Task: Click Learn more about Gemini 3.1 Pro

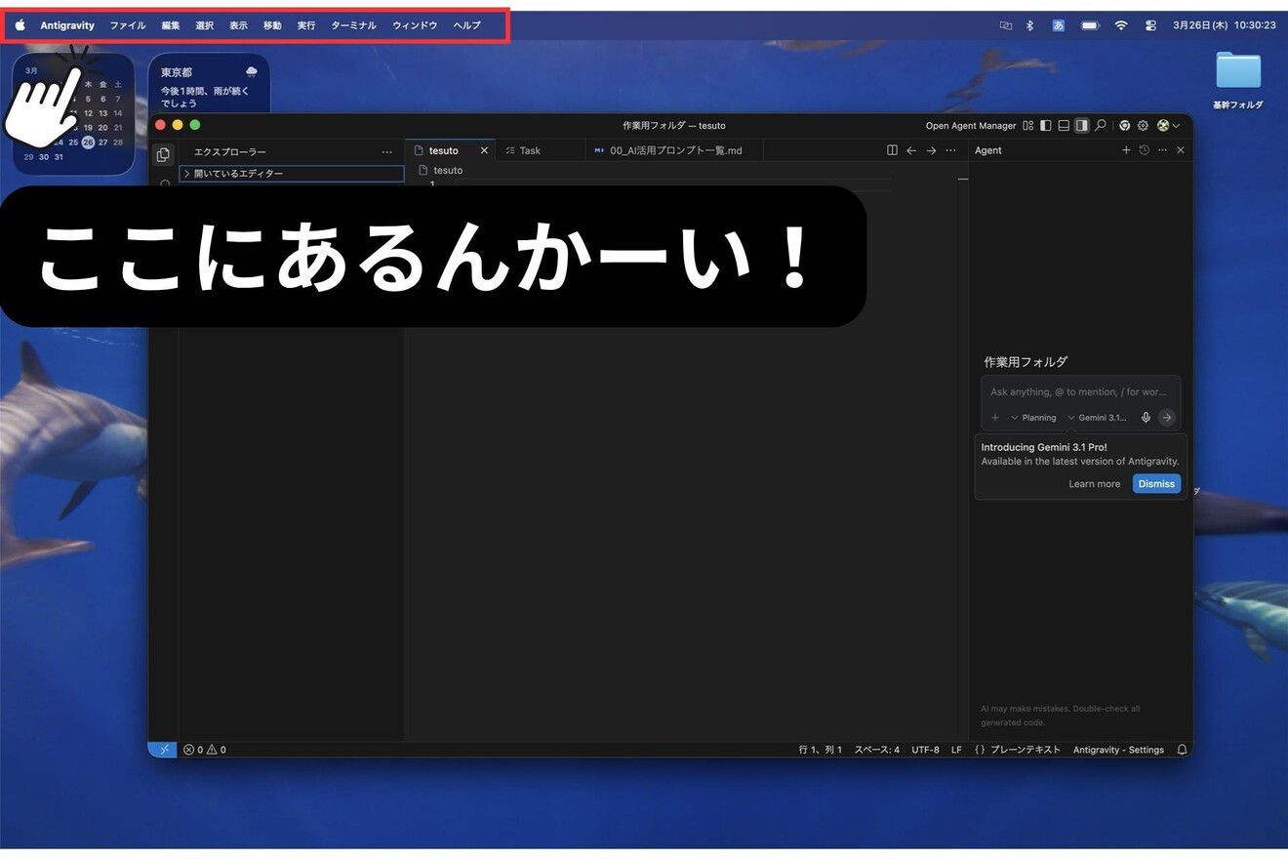Action: tap(1095, 484)
